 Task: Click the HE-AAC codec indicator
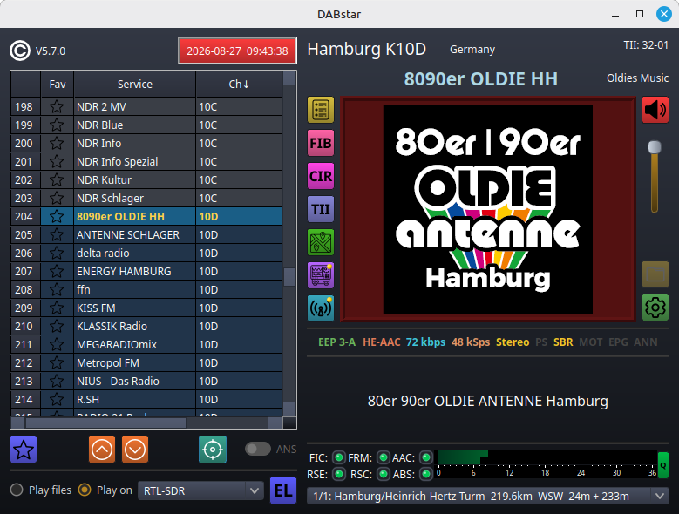click(x=382, y=342)
